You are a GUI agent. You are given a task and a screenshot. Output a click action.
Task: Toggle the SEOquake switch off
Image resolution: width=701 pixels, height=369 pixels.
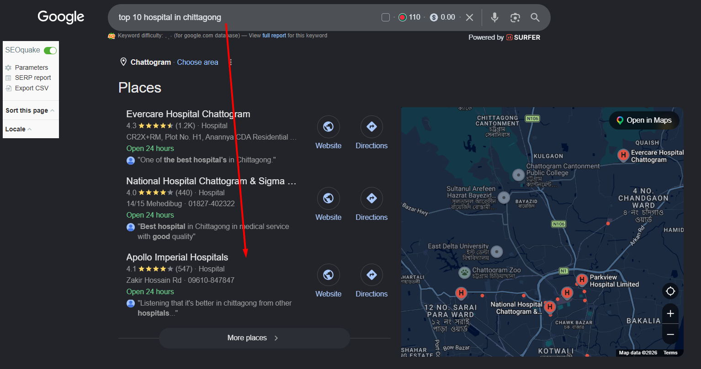50,50
